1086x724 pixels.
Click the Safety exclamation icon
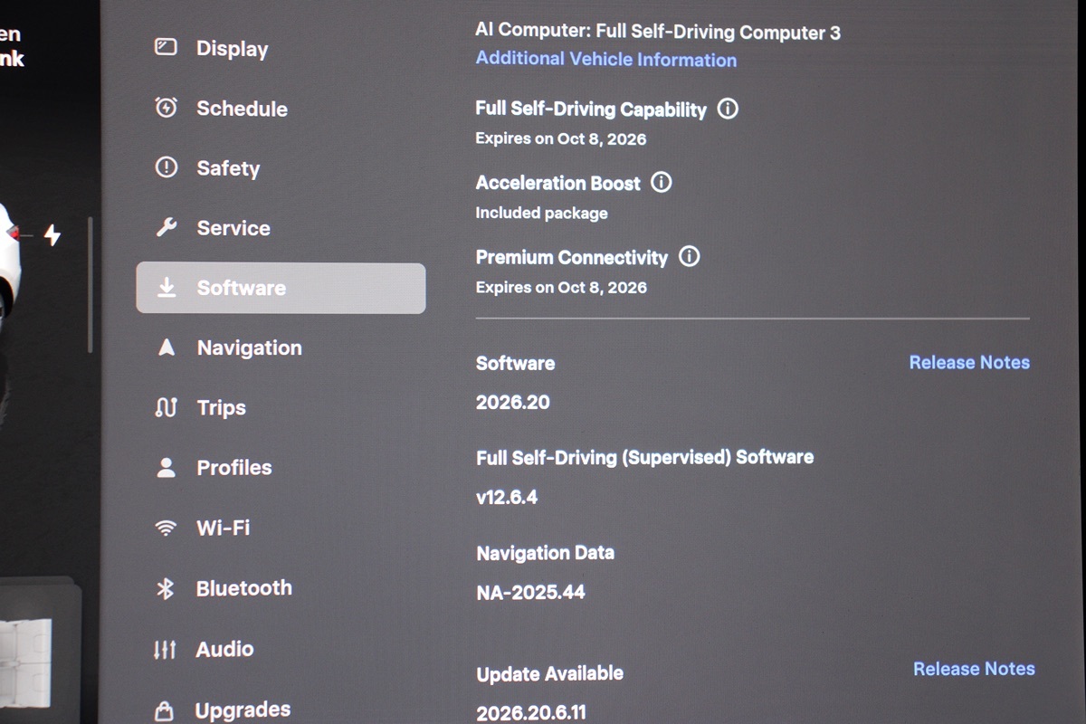tap(166, 167)
